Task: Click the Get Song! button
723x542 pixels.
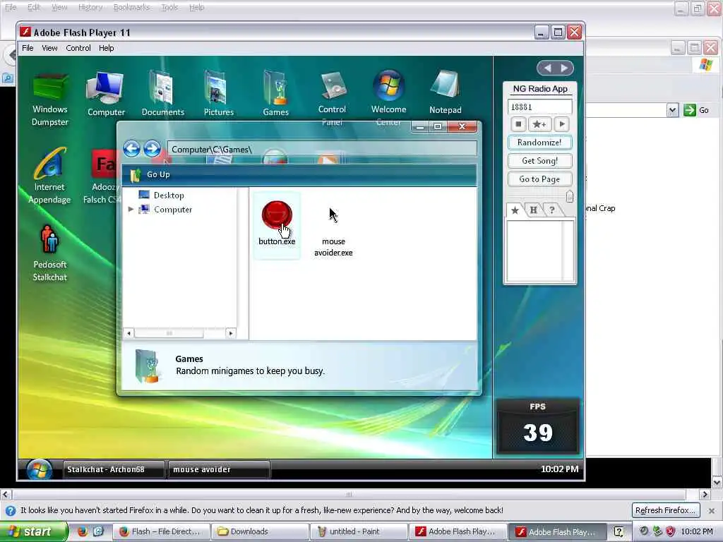Action: coord(539,161)
